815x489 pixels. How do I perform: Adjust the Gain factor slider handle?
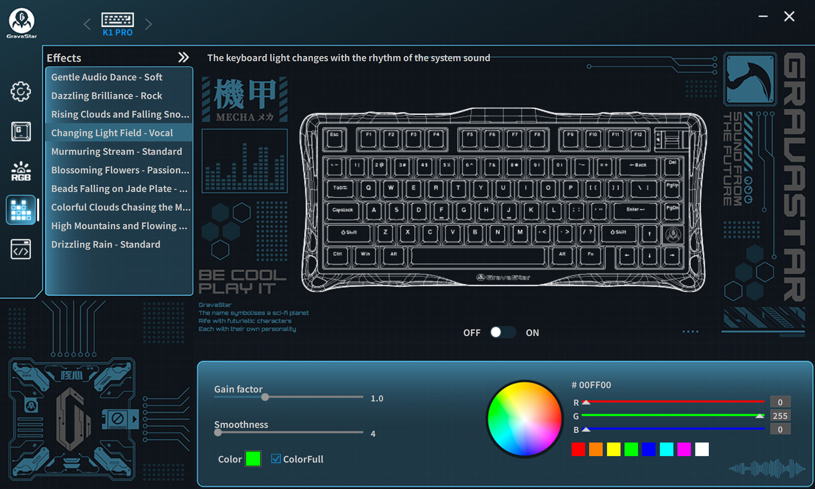click(265, 397)
